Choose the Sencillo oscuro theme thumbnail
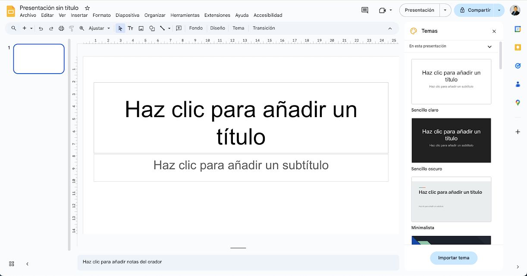The width and height of the screenshot is (527, 276). pyautogui.click(x=451, y=140)
